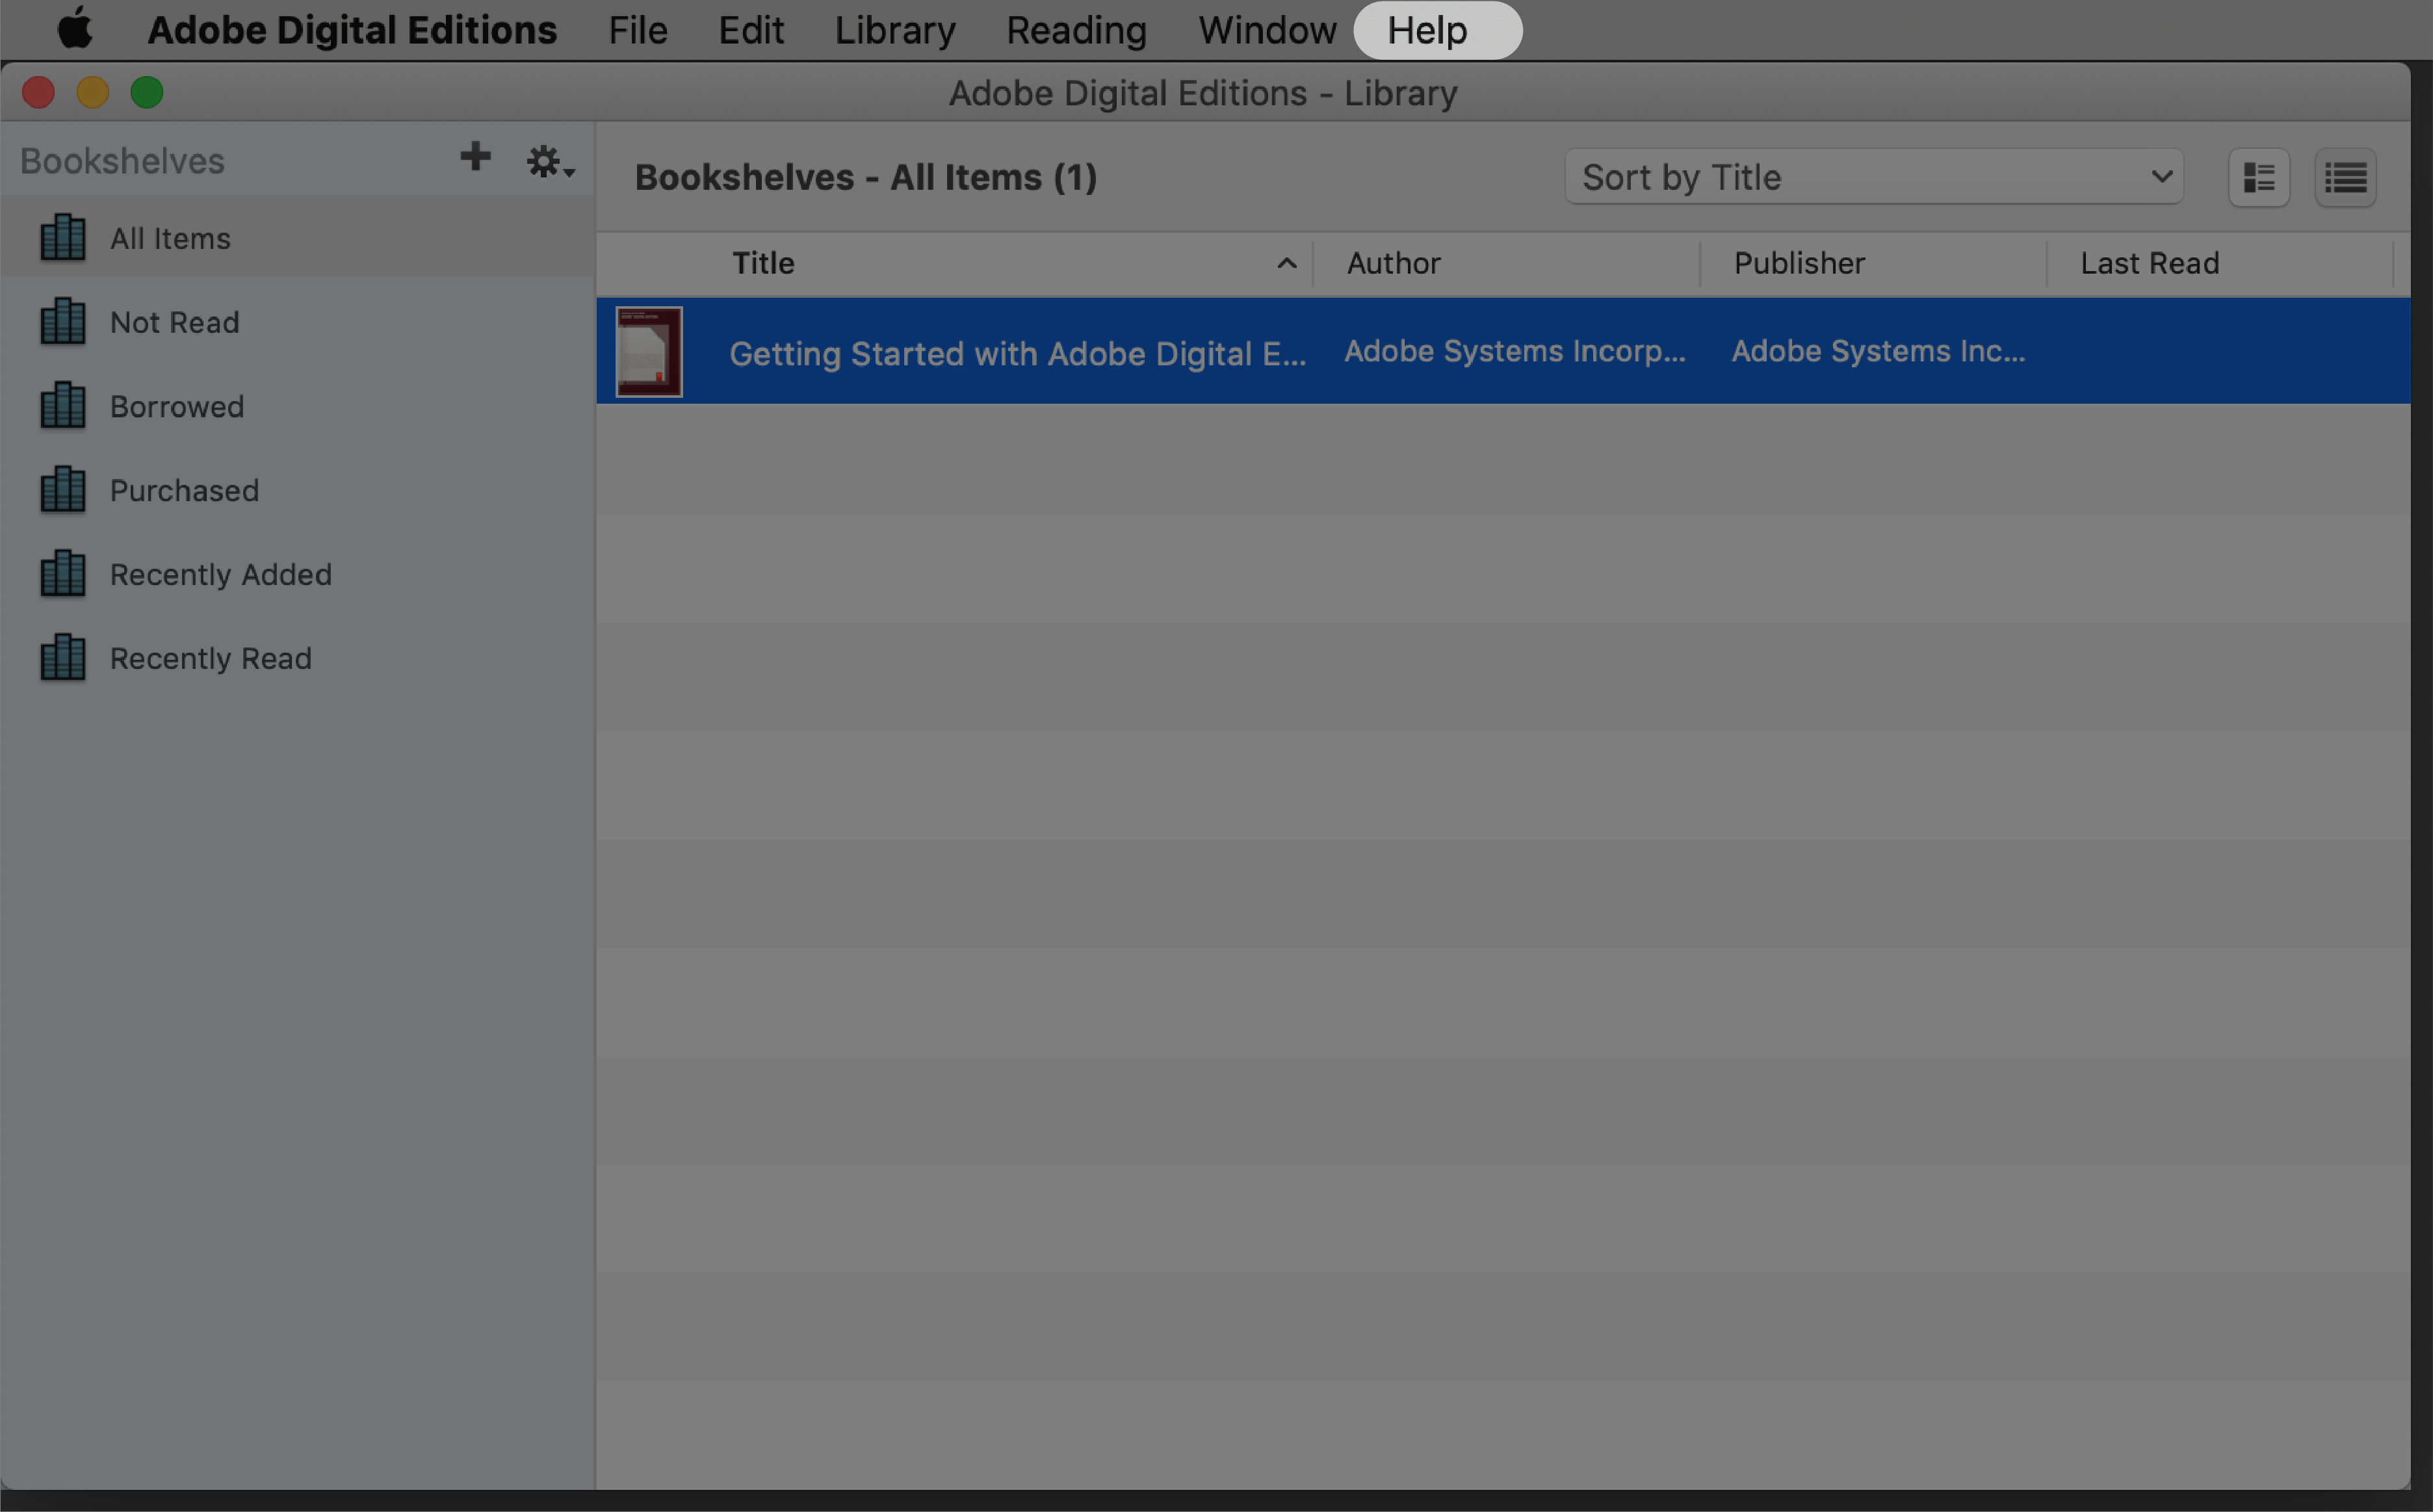Select the Recently Read bookshelf icon
Screen dimensions: 2433x1512
(61, 658)
